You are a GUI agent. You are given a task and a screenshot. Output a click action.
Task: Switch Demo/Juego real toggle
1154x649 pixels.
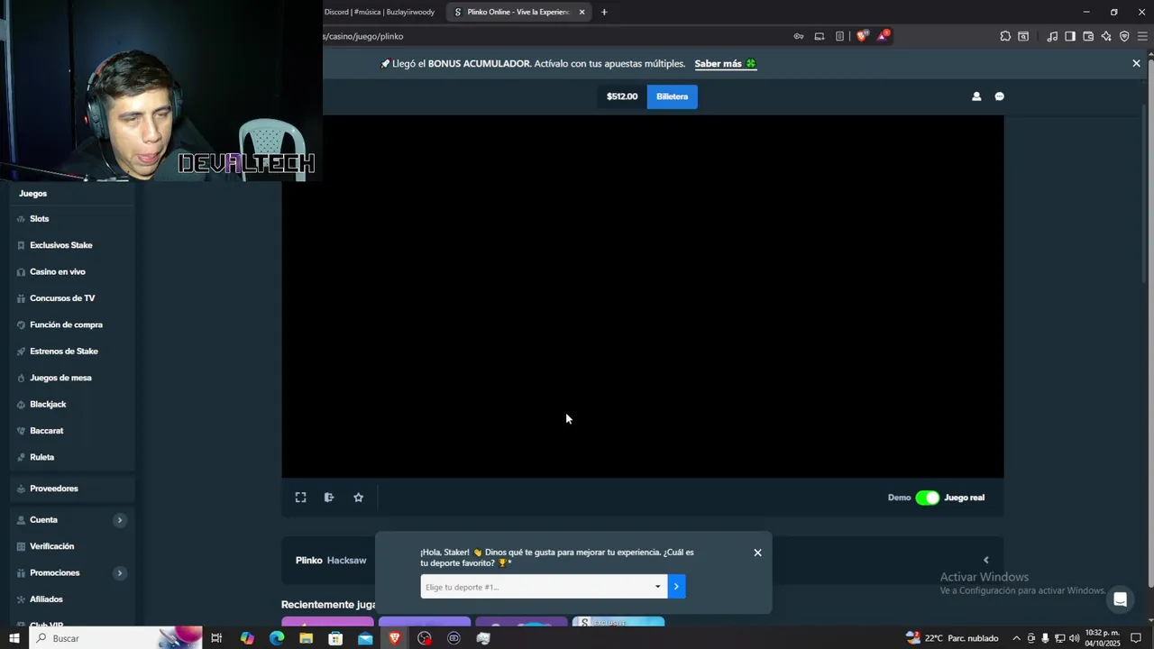click(x=927, y=498)
